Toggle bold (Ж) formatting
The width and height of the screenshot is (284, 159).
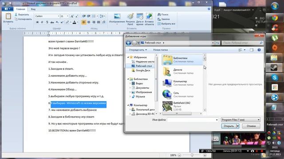tap(37, 22)
